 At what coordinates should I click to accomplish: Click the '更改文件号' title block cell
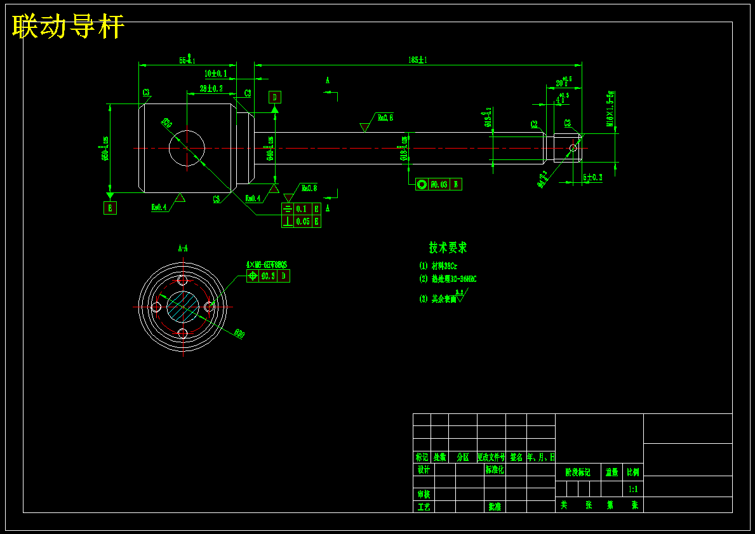491,457
